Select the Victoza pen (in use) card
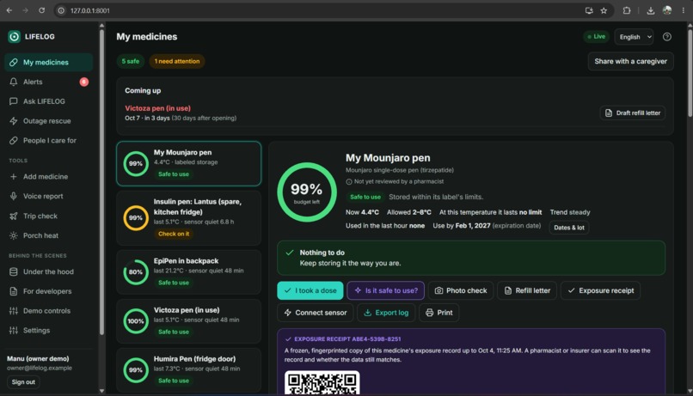The height and width of the screenshot is (396, 693). (x=188, y=321)
